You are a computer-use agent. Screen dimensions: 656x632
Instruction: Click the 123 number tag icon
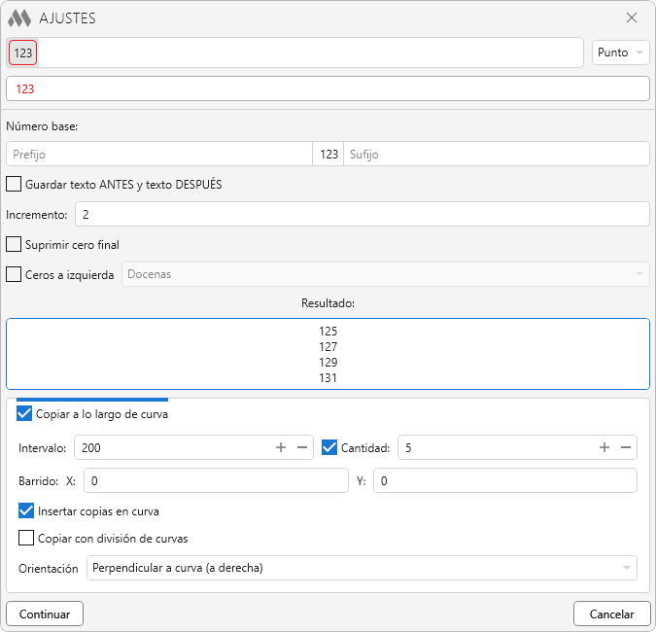tap(23, 53)
